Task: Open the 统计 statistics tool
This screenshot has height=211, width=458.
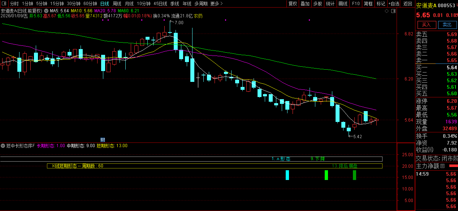Action: (x=330, y=4)
